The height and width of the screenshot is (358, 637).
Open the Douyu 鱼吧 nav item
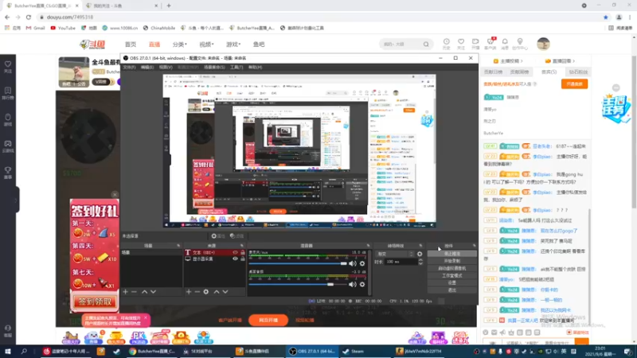point(259,45)
